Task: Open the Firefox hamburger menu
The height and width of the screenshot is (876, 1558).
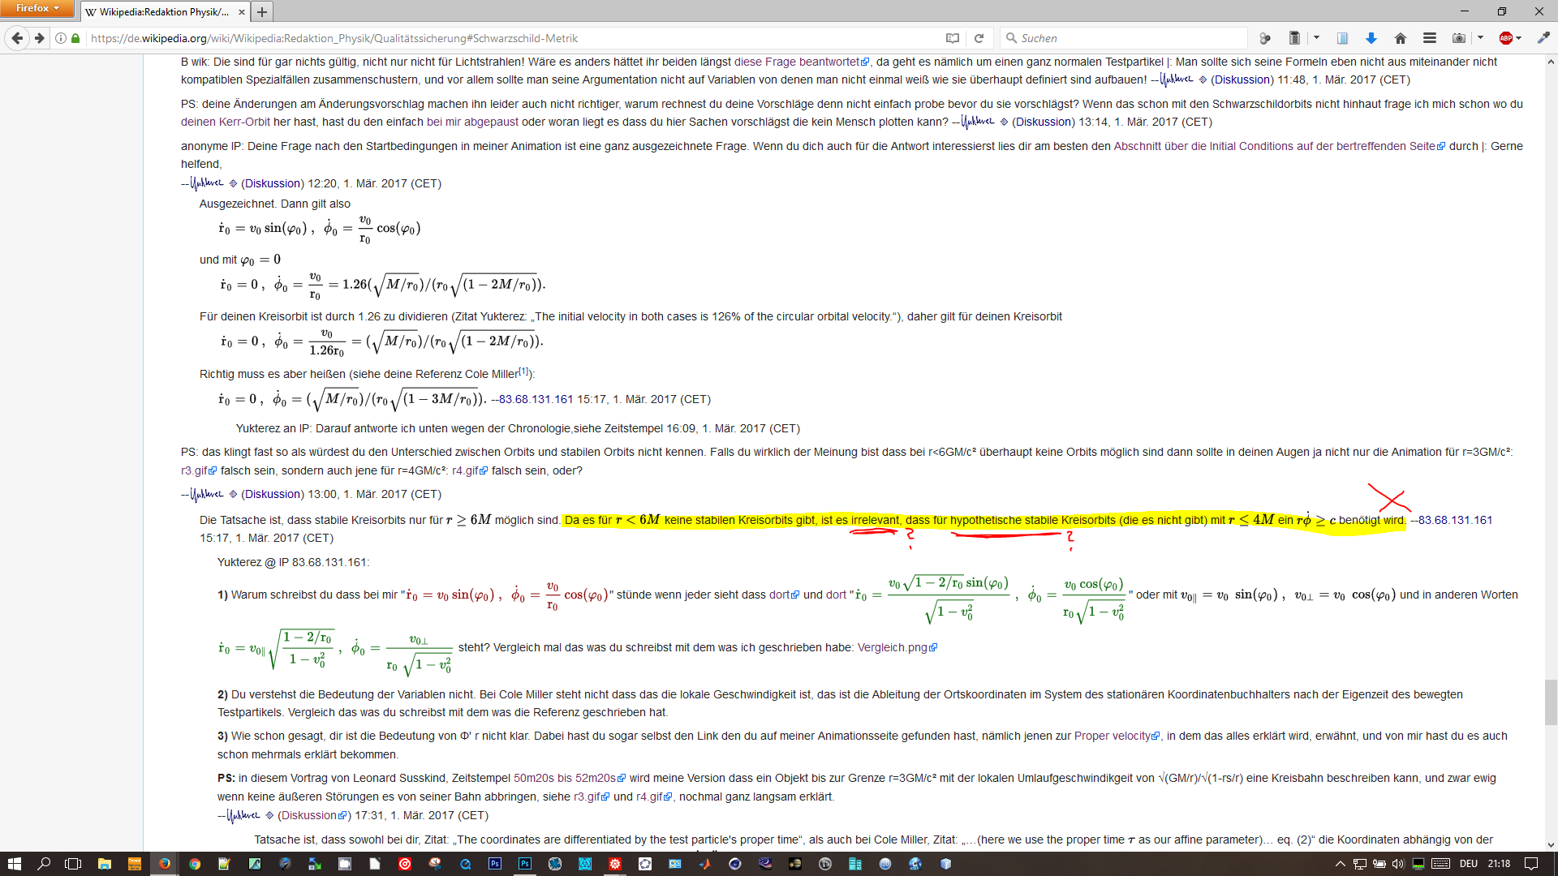Action: point(1430,38)
